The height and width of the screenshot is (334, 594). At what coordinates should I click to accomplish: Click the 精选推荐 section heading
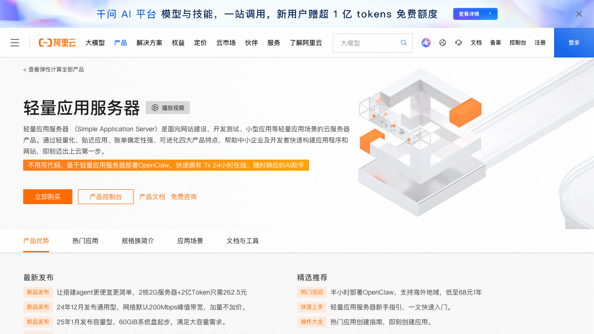tap(312, 277)
